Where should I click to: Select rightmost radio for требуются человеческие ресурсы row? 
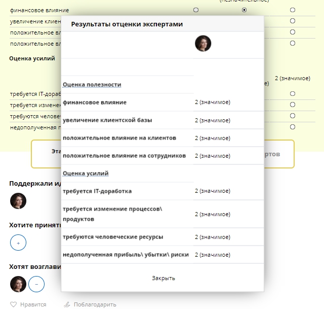point(293,116)
